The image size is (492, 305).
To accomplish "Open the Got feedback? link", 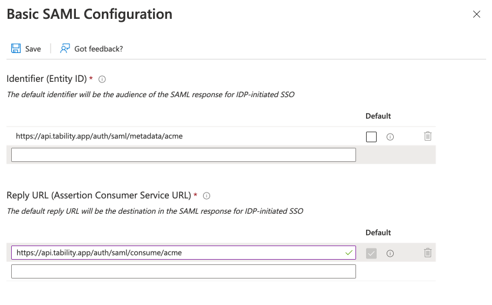I will [98, 49].
